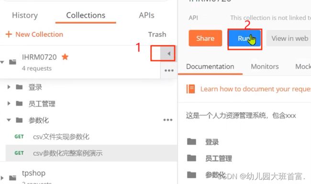This screenshot has width=311, height=184.
Task: Click the tpshop collection folder icon
Action: 13,178
